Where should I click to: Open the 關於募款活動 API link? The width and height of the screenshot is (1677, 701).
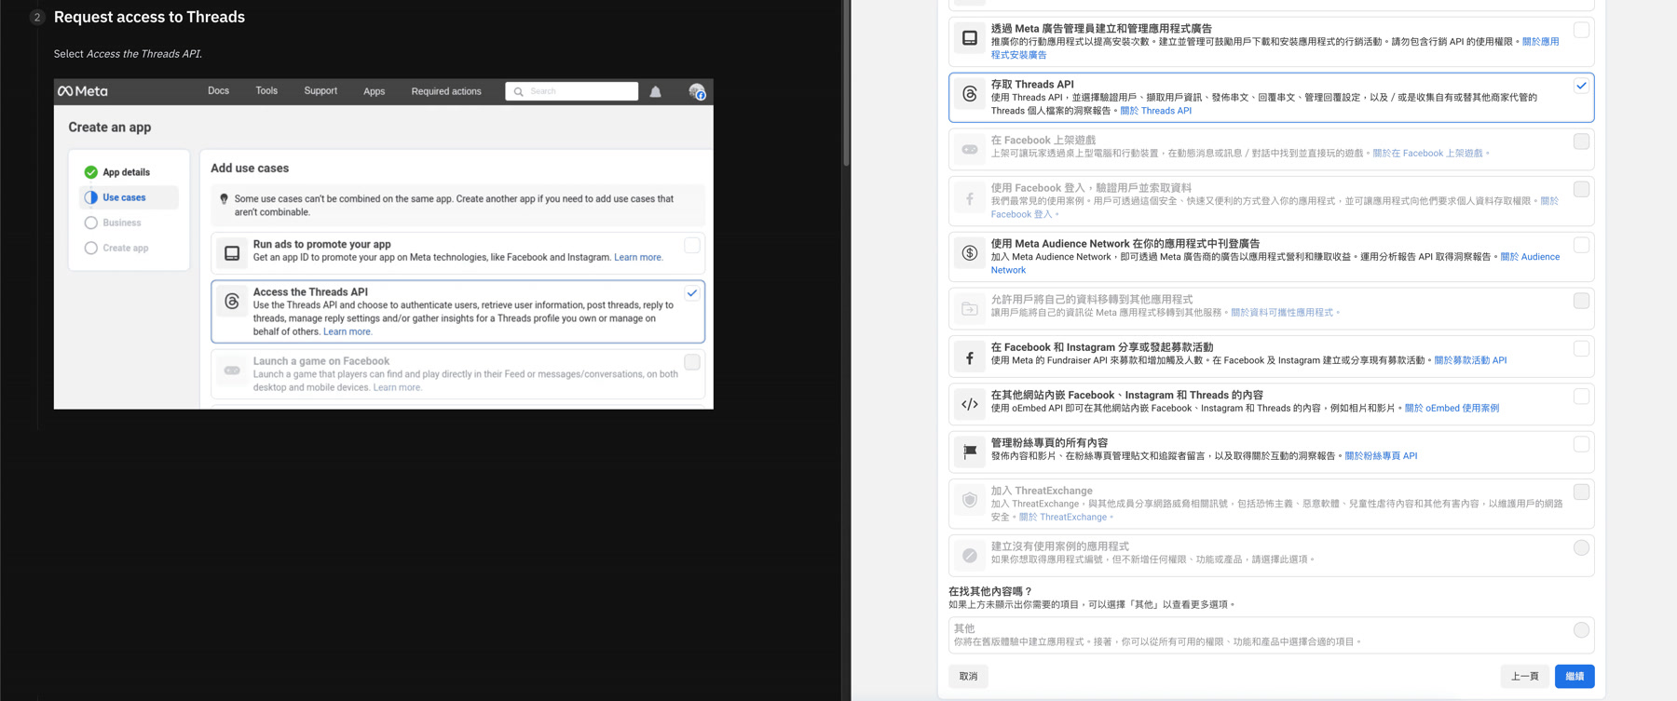[1470, 360]
